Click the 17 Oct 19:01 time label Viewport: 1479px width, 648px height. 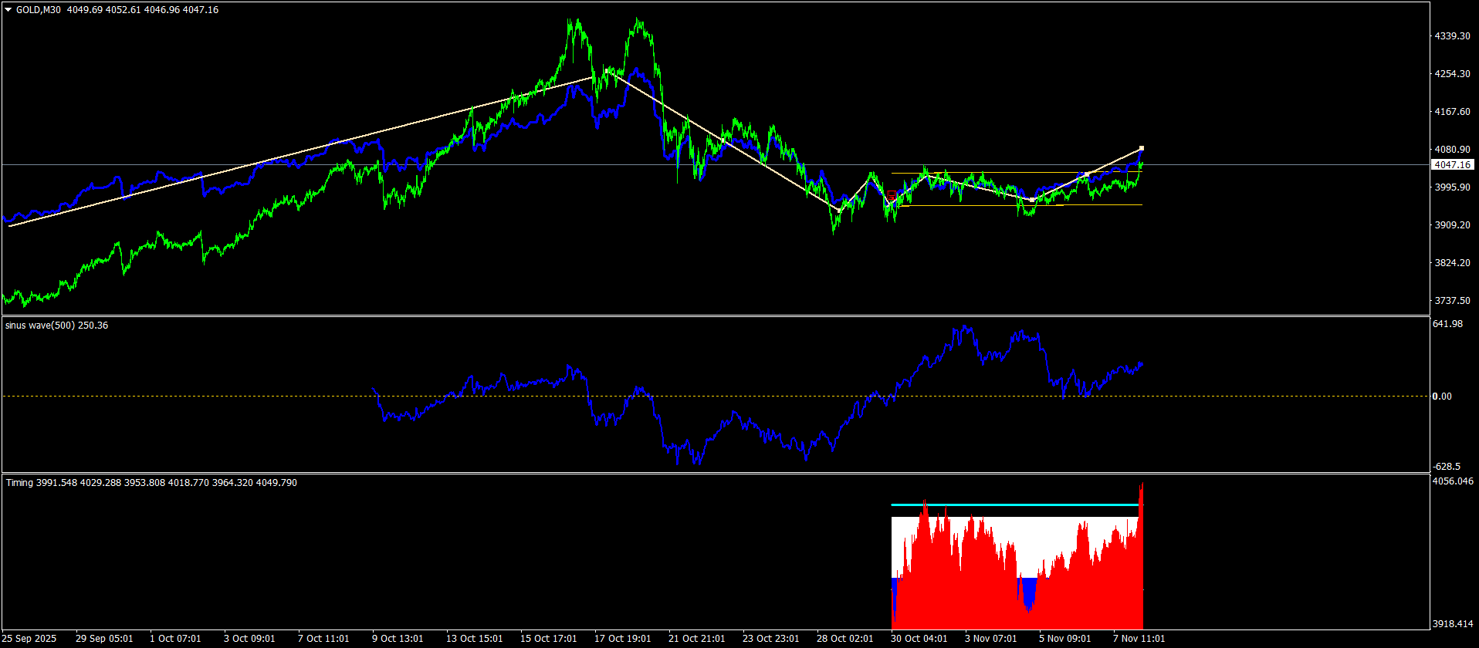click(x=623, y=639)
